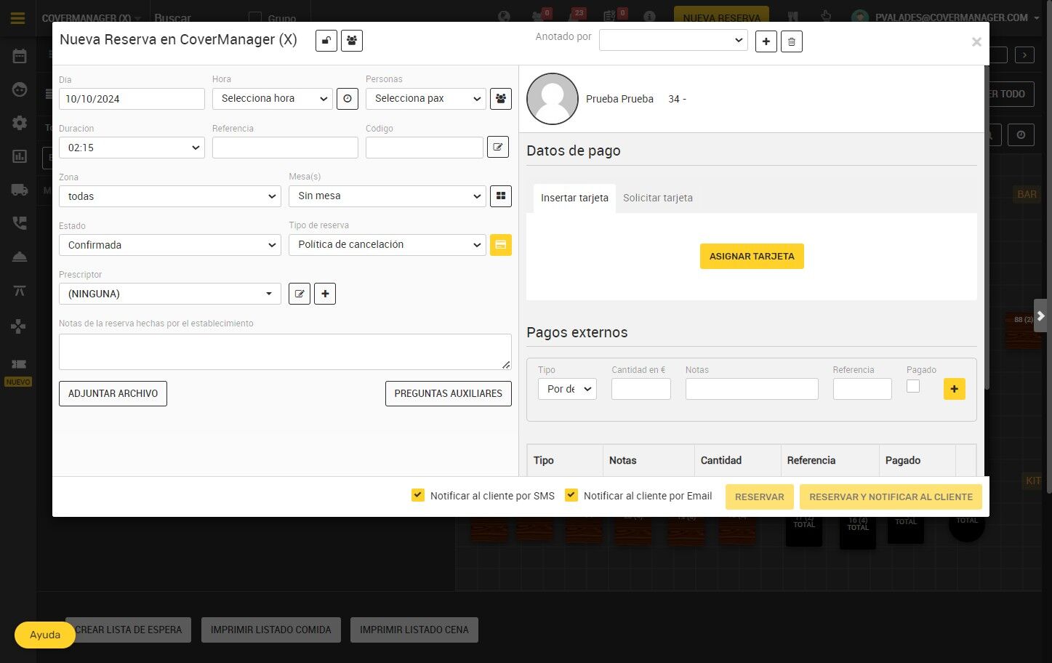Click the reservation notes text area

tap(285, 352)
